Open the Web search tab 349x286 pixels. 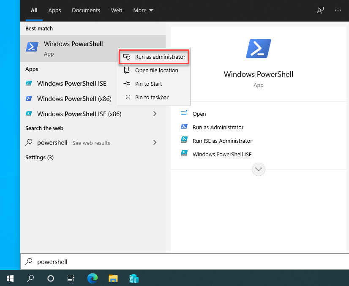coord(117,11)
